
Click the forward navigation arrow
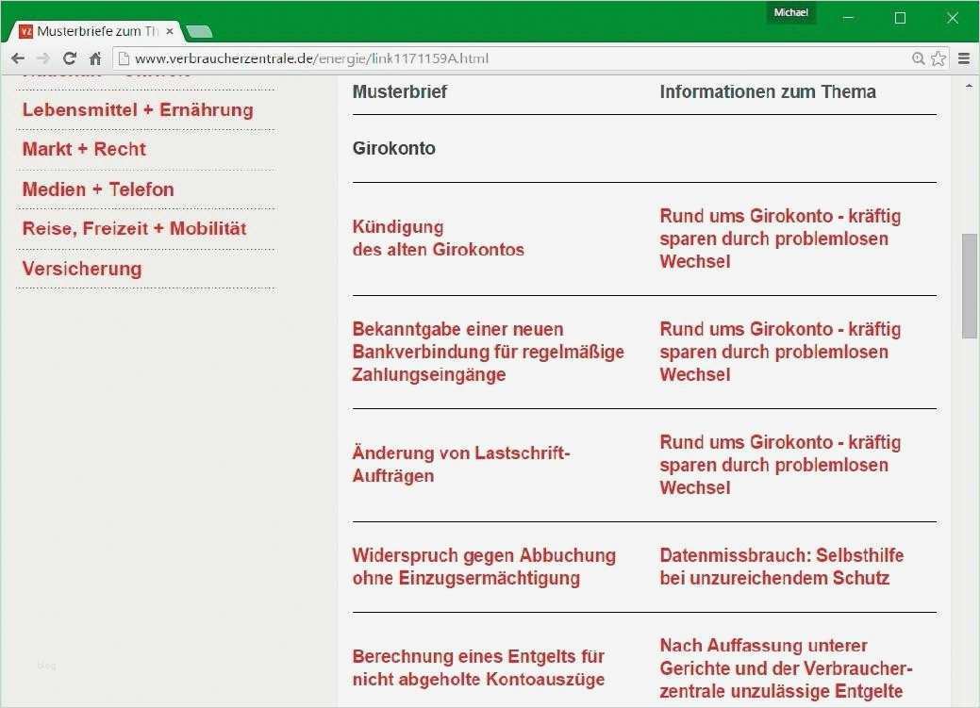click(x=43, y=58)
